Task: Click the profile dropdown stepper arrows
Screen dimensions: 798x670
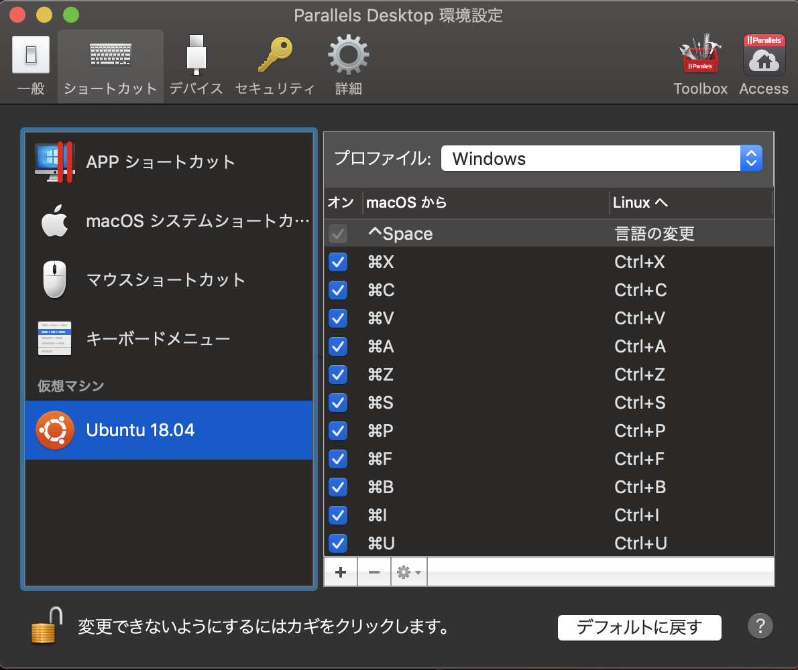Action: [x=751, y=158]
